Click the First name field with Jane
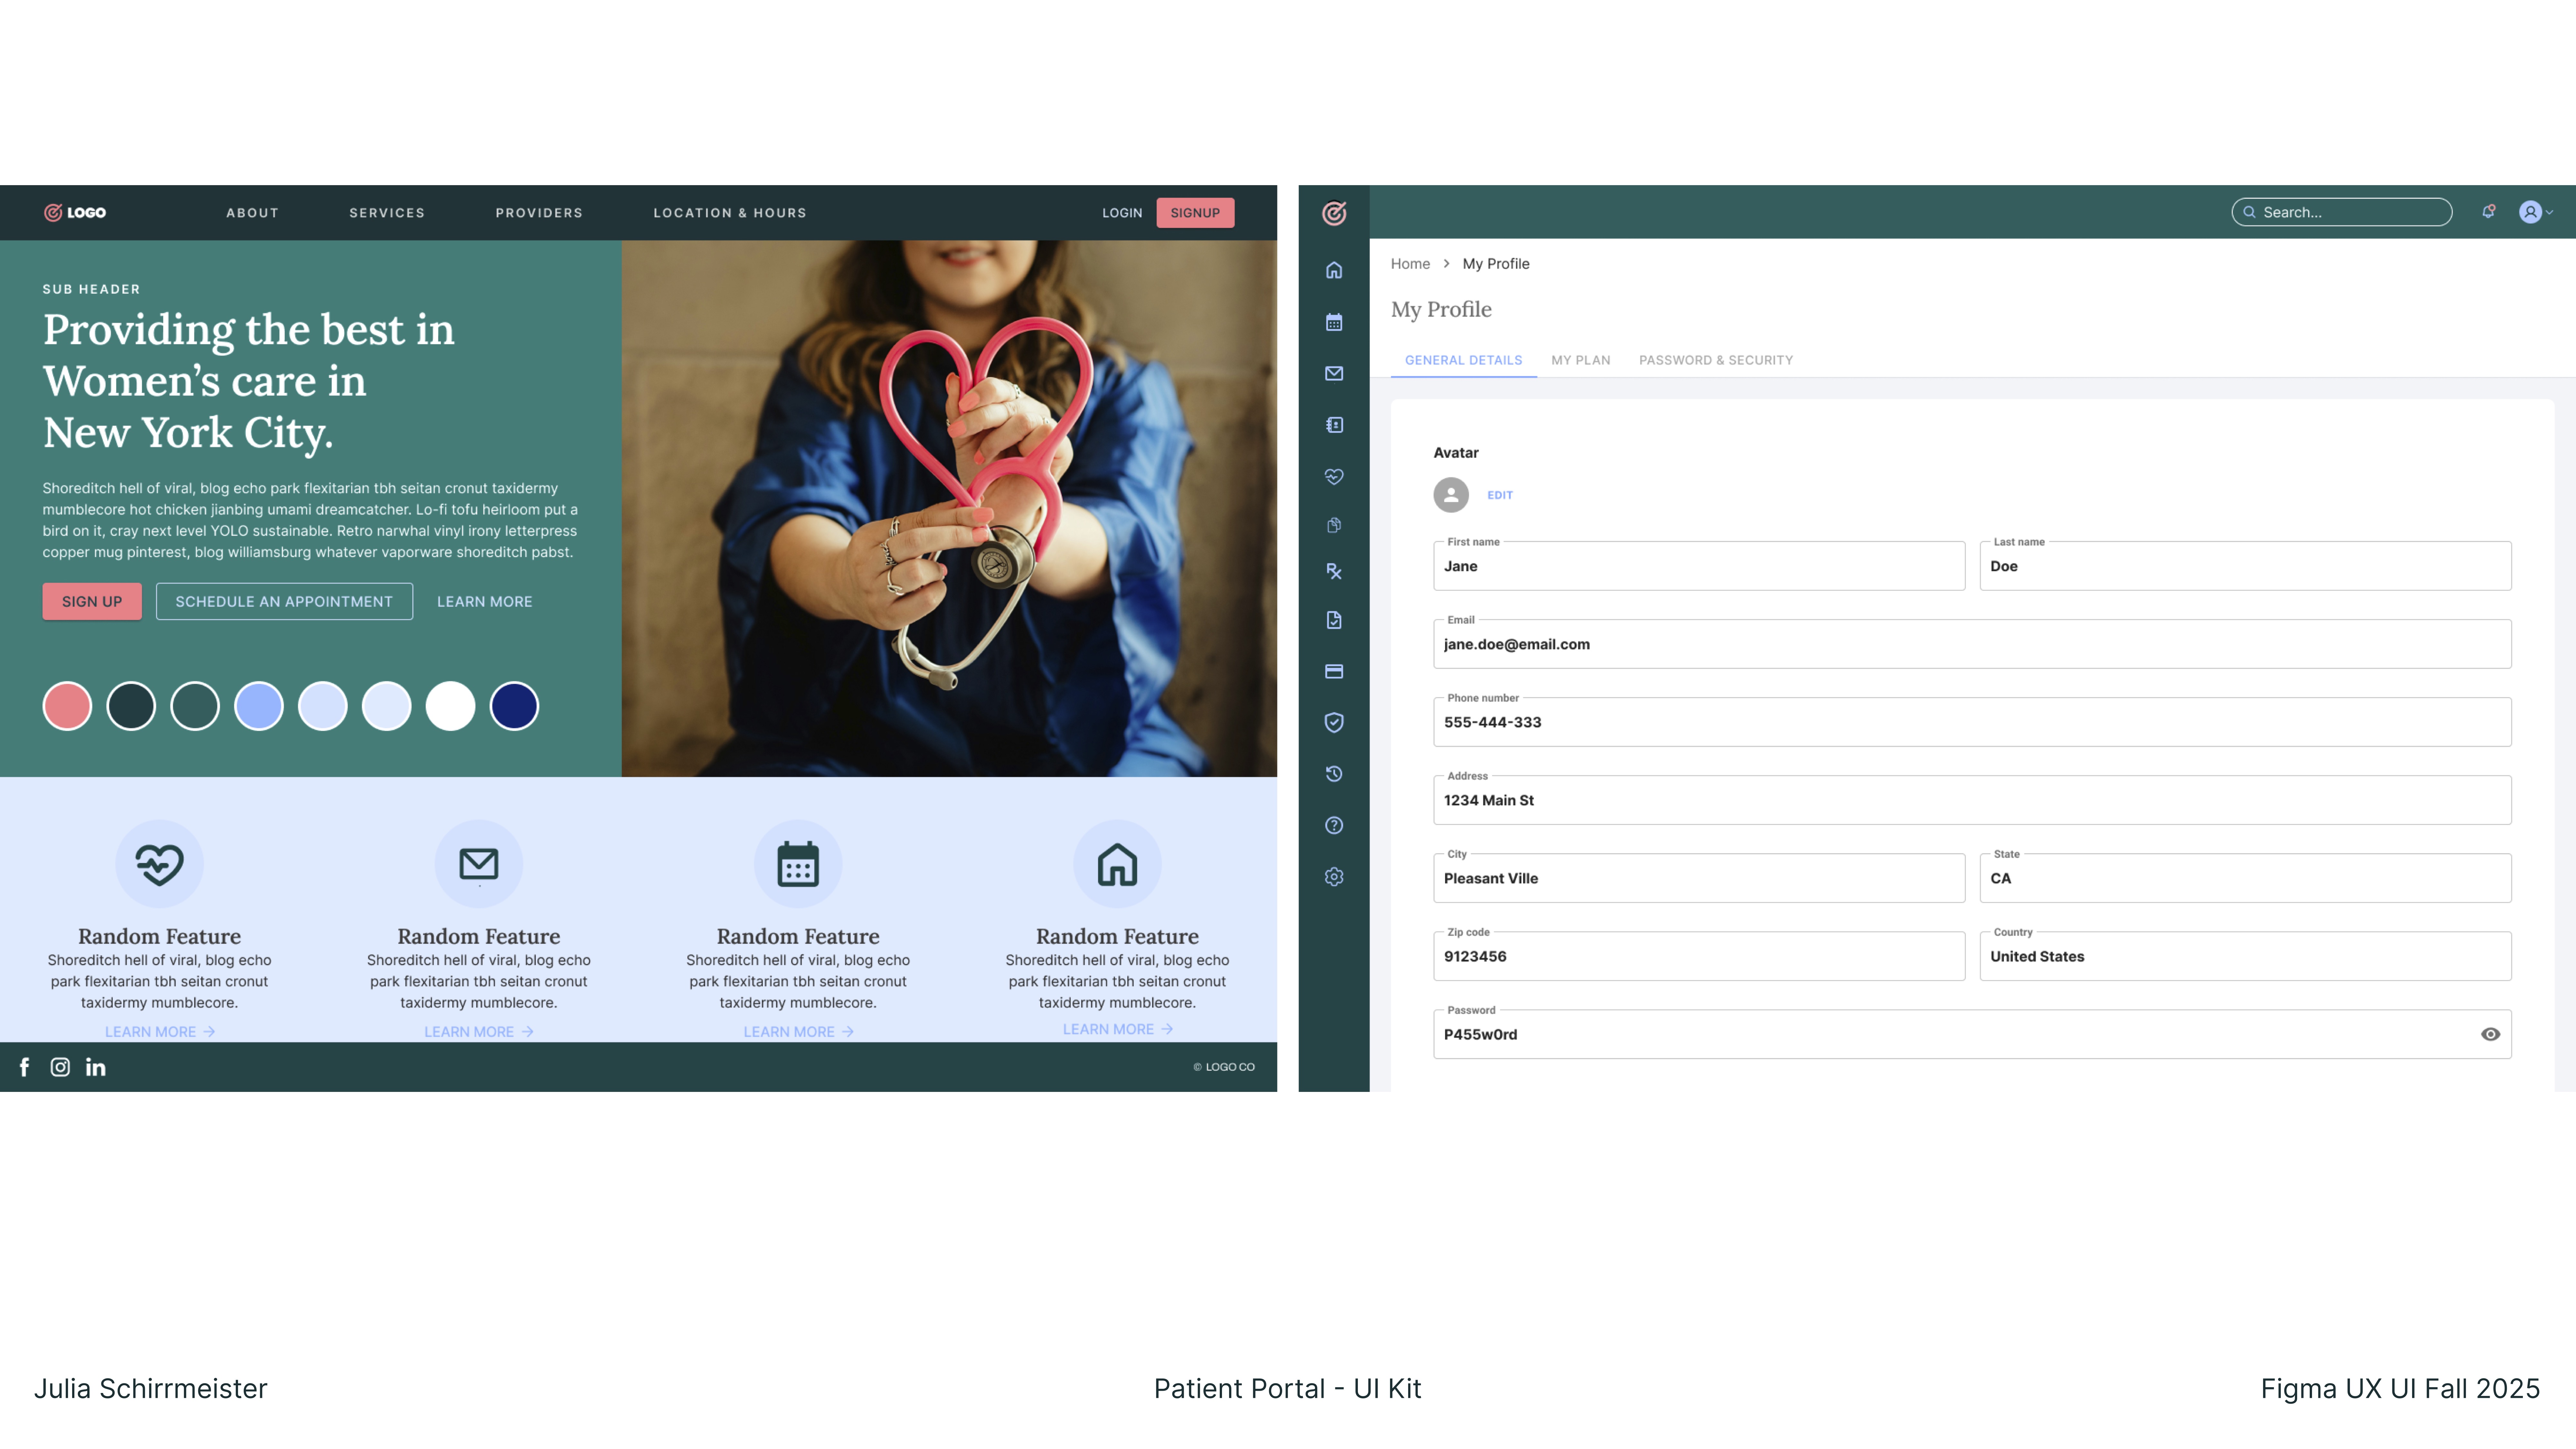This screenshot has height=1449, width=2576. 1699,566
